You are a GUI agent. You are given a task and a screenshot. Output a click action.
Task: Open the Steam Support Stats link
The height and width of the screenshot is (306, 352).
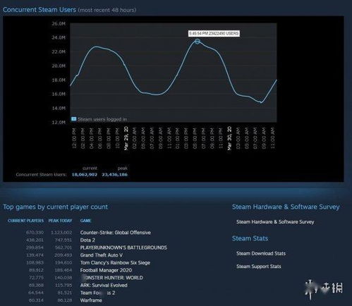(258, 267)
